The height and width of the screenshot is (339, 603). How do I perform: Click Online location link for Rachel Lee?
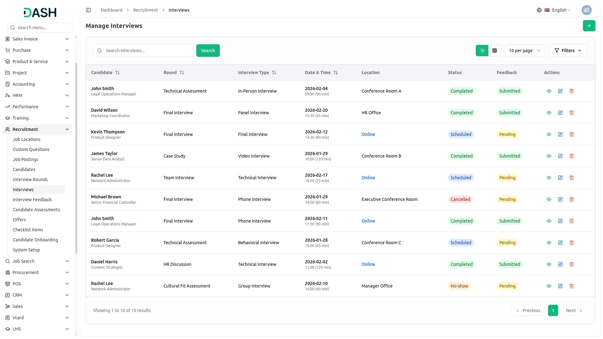point(368,178)
